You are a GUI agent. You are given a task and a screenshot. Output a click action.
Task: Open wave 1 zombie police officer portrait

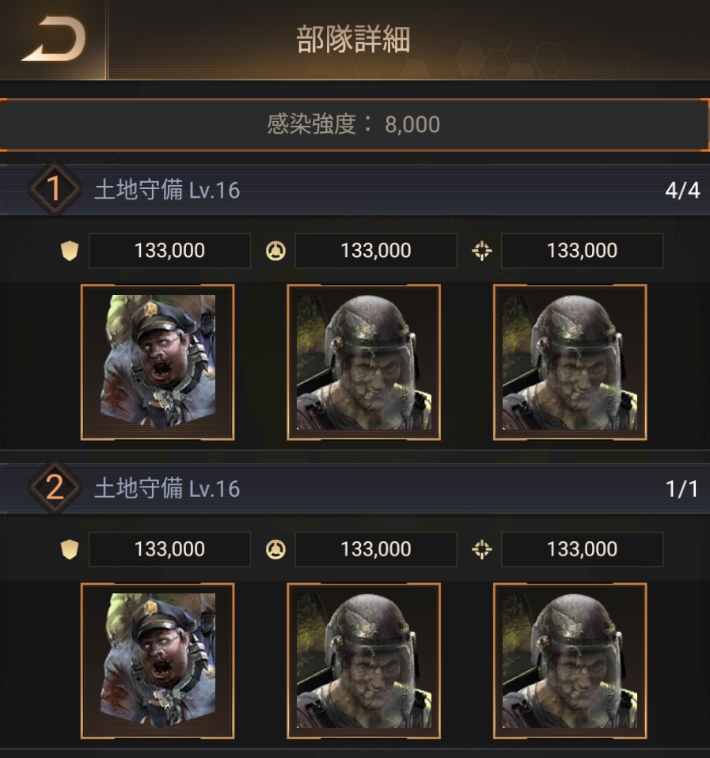[158, 362]
